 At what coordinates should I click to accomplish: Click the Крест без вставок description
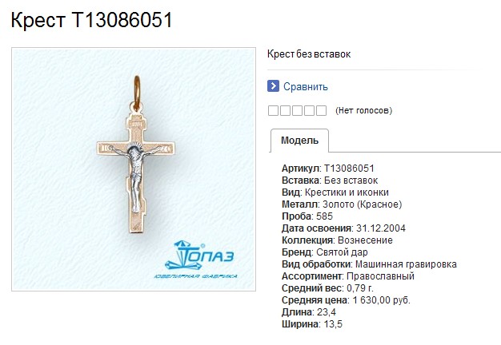pyautogui.click(x=309, y=54)
